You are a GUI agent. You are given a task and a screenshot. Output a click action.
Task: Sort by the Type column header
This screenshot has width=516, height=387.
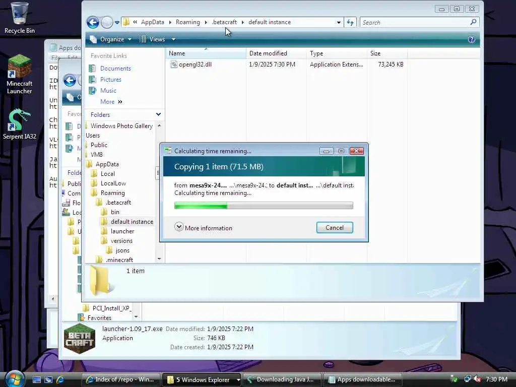coord(337,53)
